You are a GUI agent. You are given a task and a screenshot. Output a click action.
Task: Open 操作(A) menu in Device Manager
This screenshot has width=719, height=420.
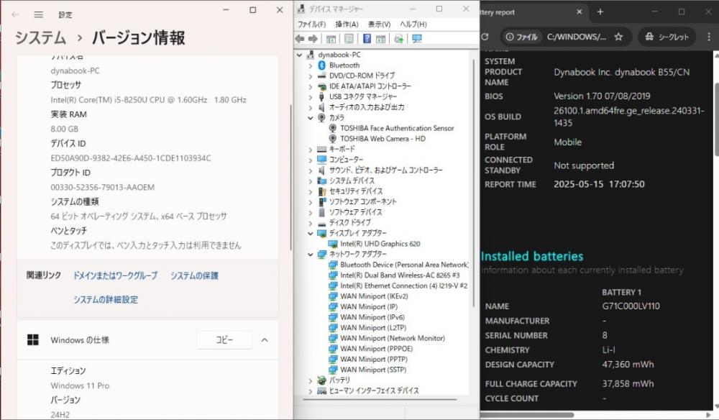[347, 24]
